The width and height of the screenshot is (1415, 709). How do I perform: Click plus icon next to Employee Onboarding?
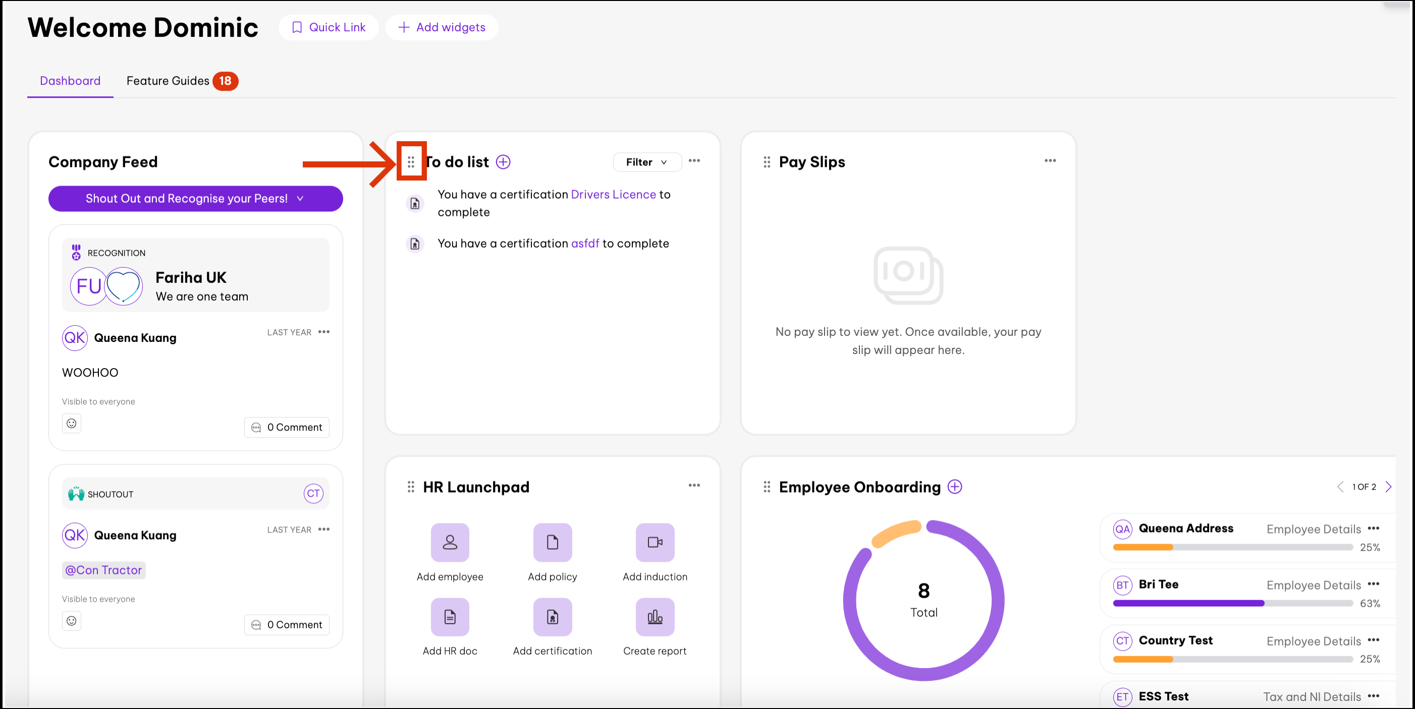955,487
